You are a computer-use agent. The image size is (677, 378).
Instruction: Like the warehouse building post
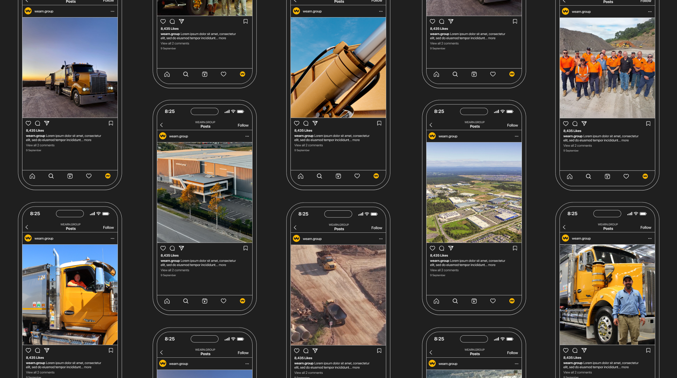(163, 248)
